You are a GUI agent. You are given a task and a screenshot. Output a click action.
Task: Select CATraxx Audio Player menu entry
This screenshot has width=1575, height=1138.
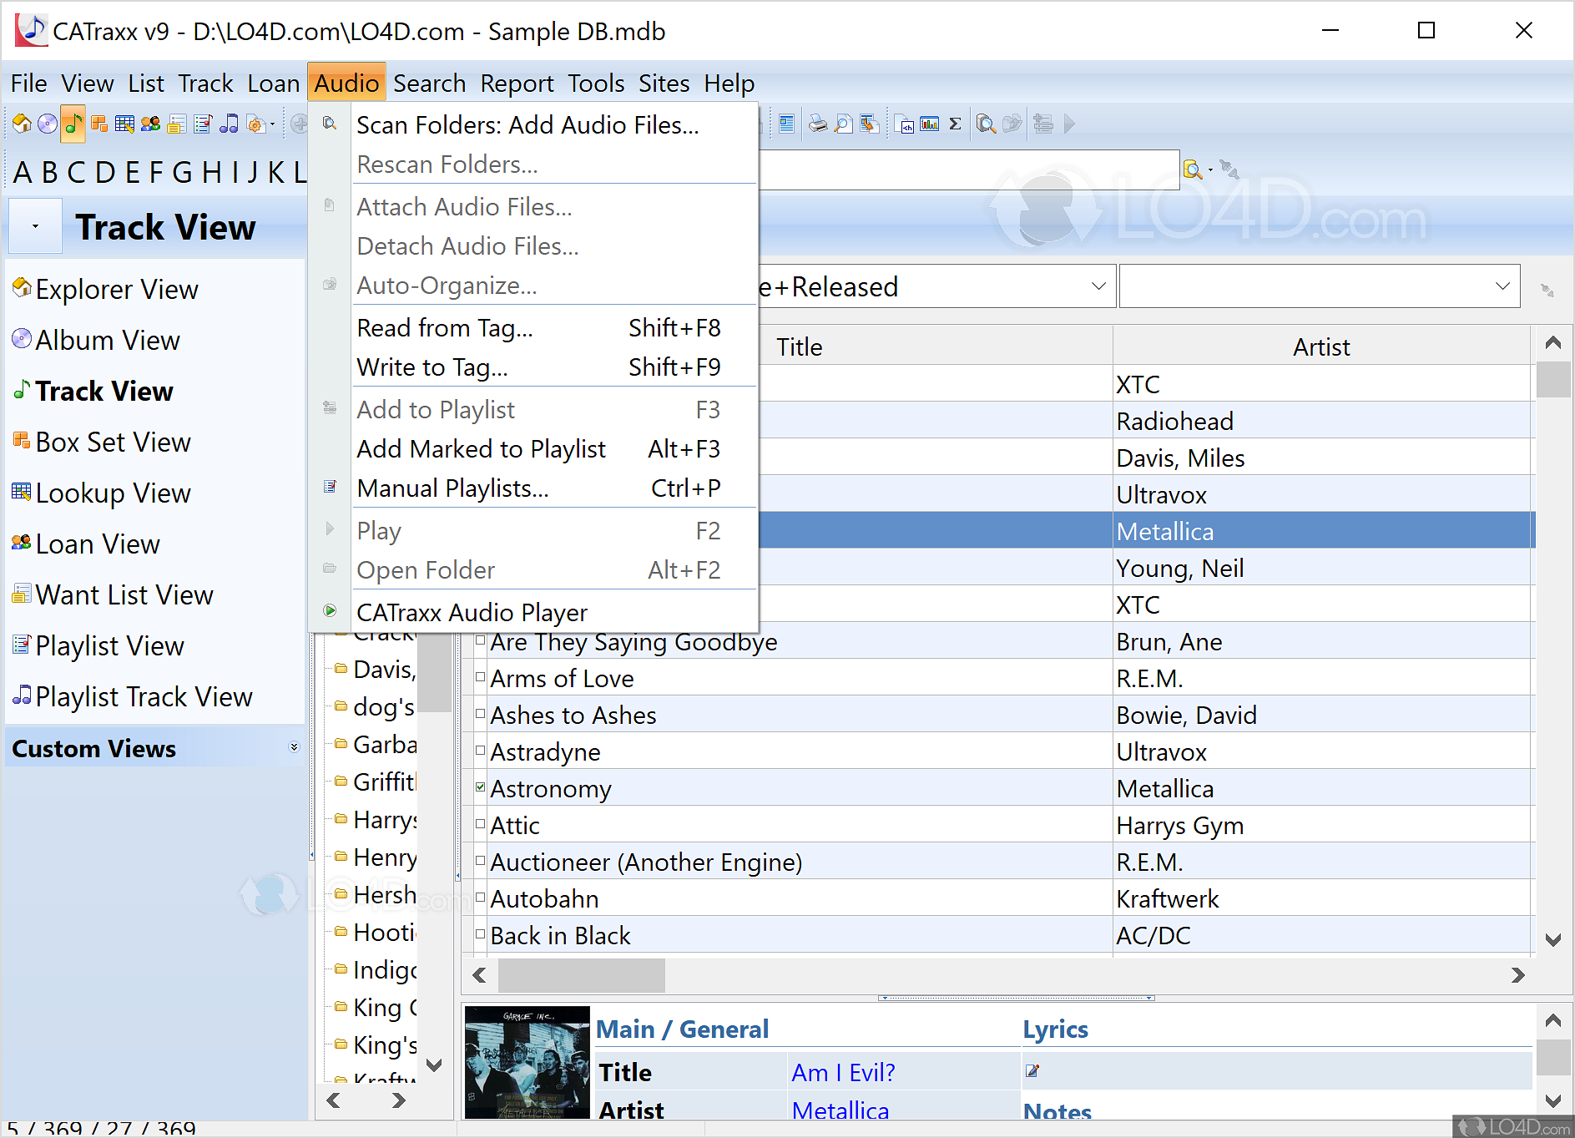pos(472,613)
